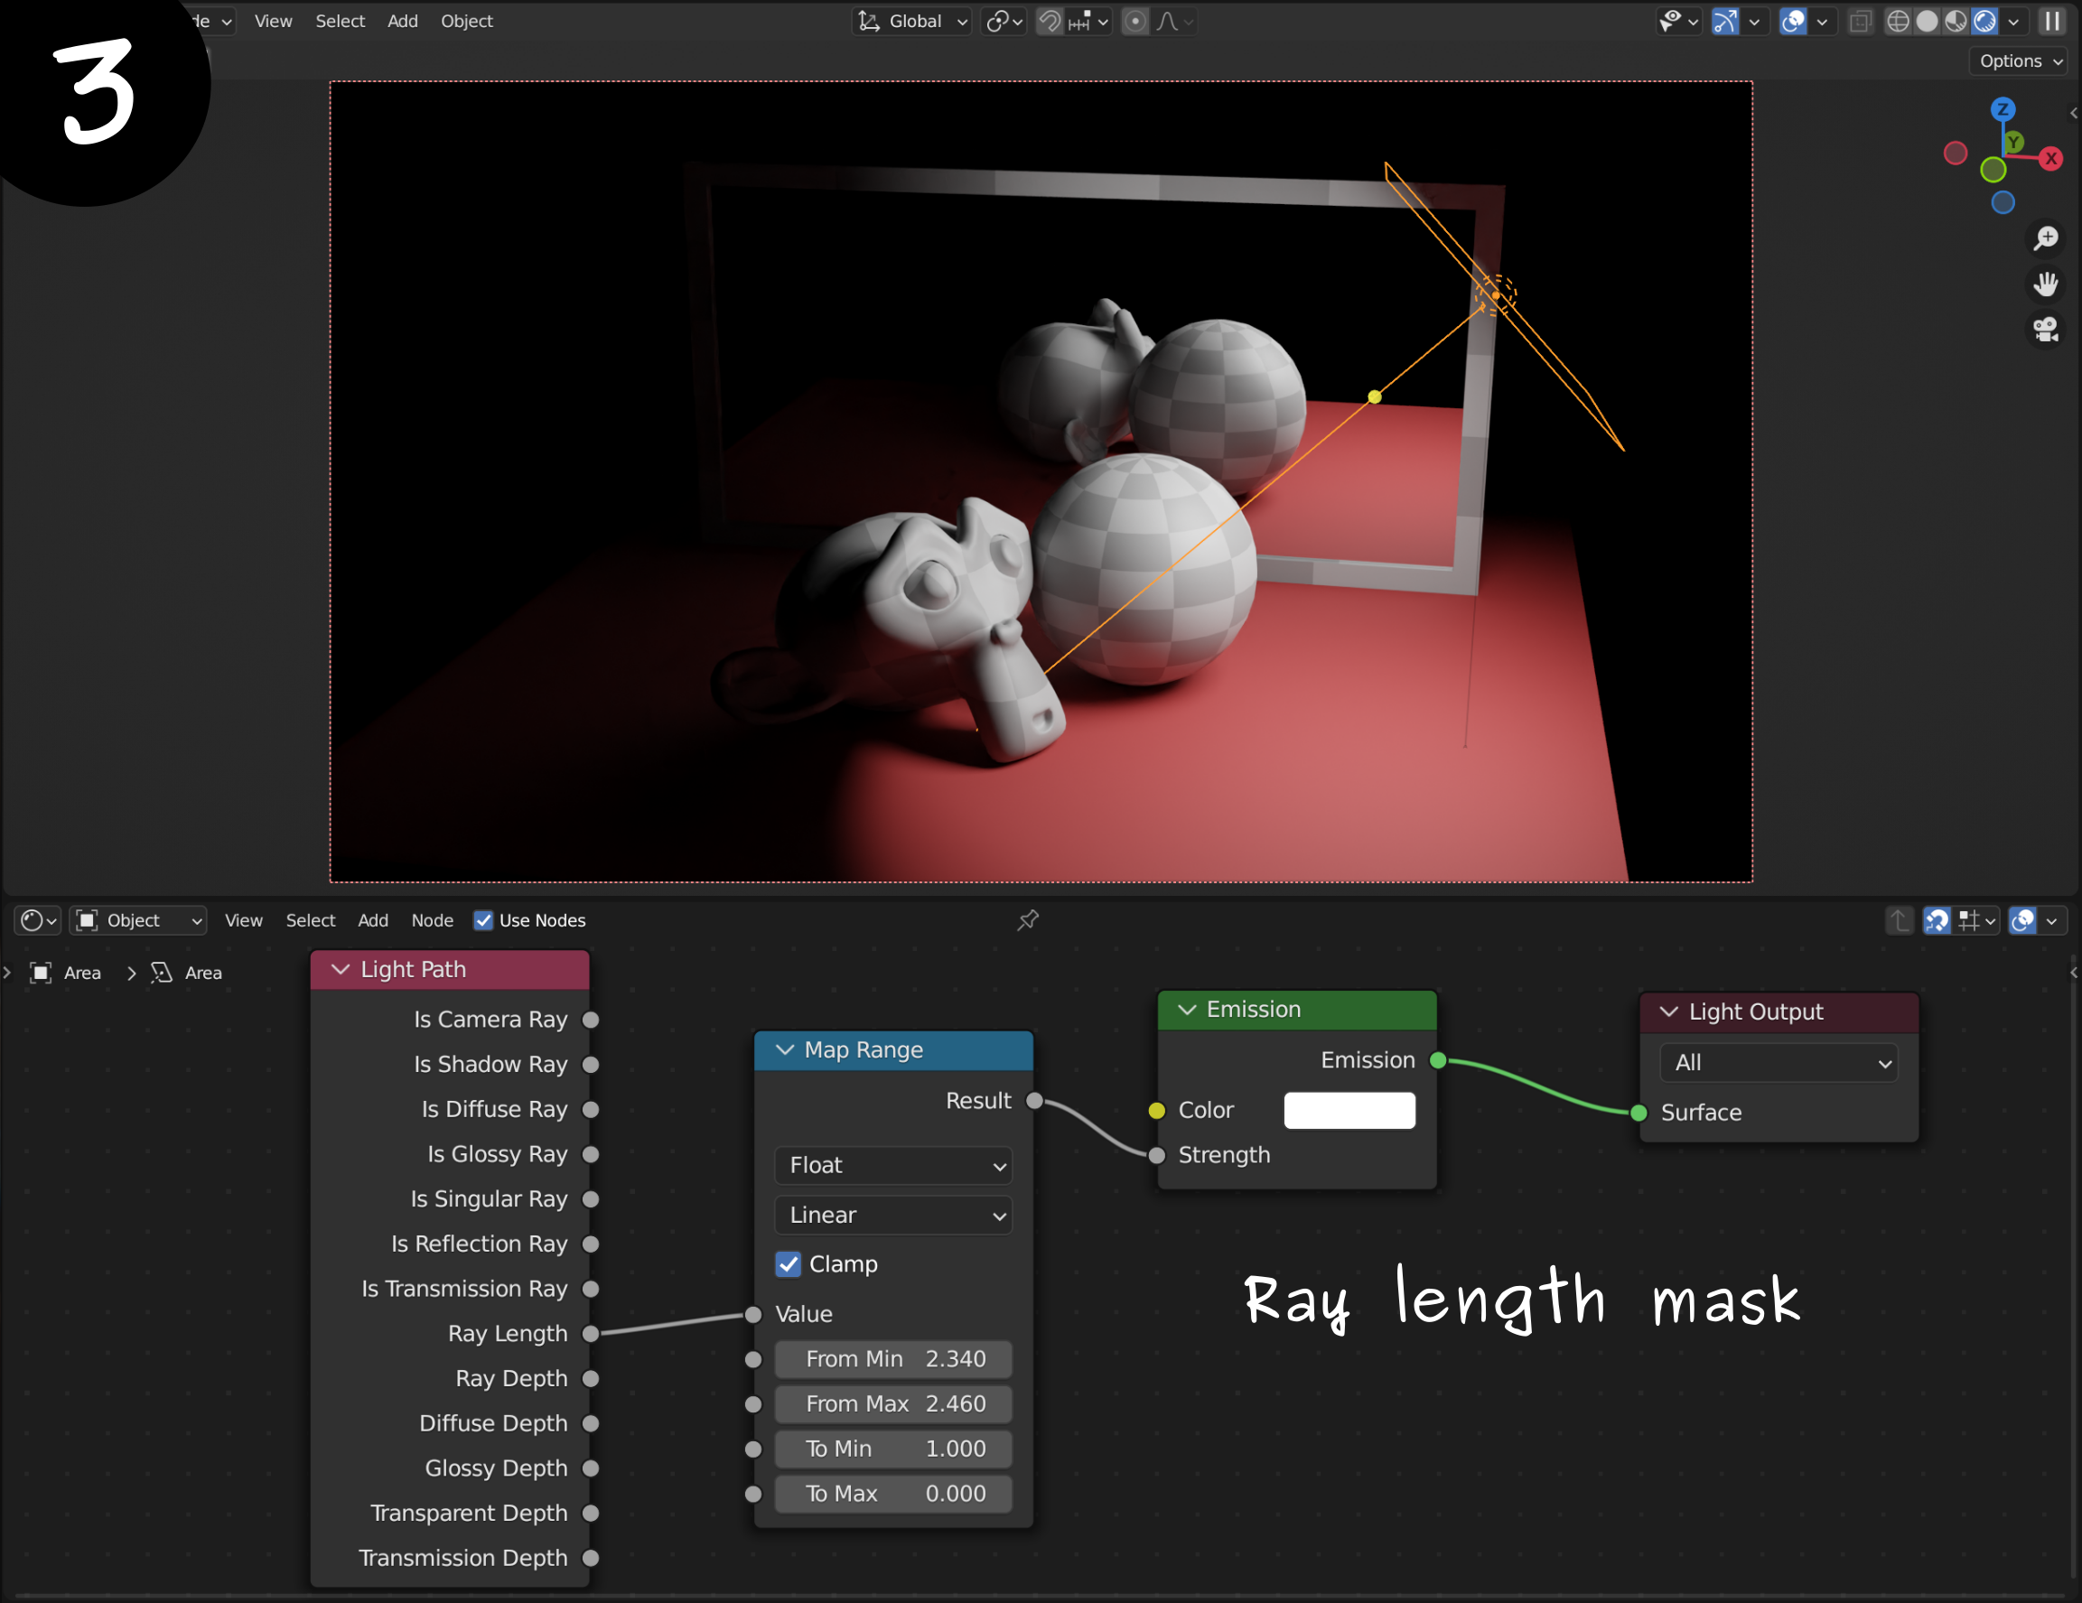Screen dimensions: 2082x1603
Task: Click the viewport zoom magnifier icon
Action: tap(2045, 238)
